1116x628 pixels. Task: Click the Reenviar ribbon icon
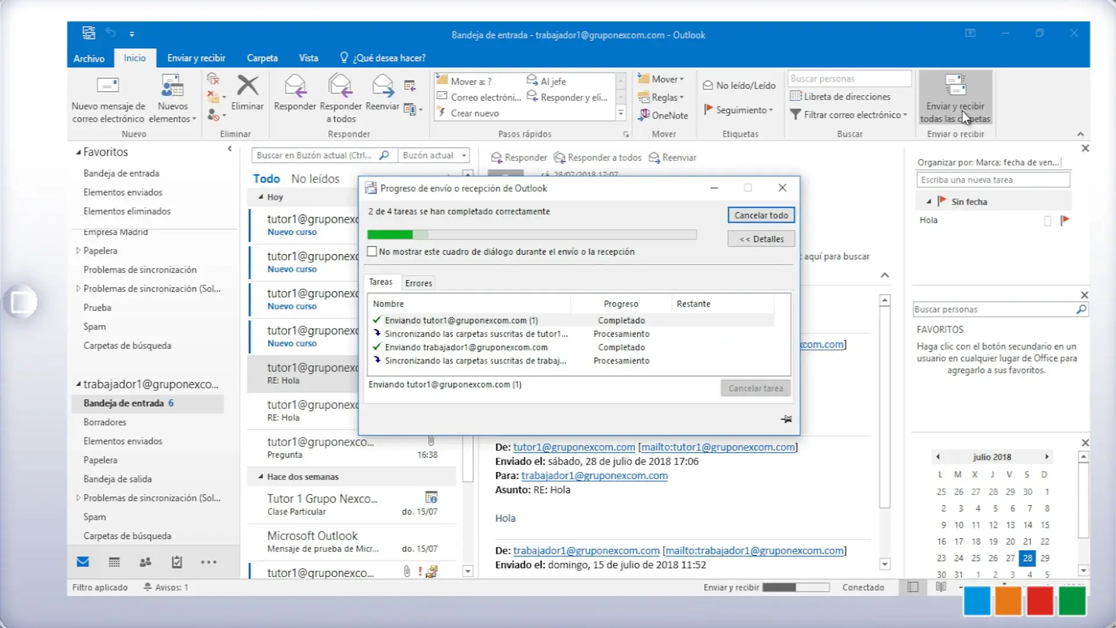(x=382, y=85)
